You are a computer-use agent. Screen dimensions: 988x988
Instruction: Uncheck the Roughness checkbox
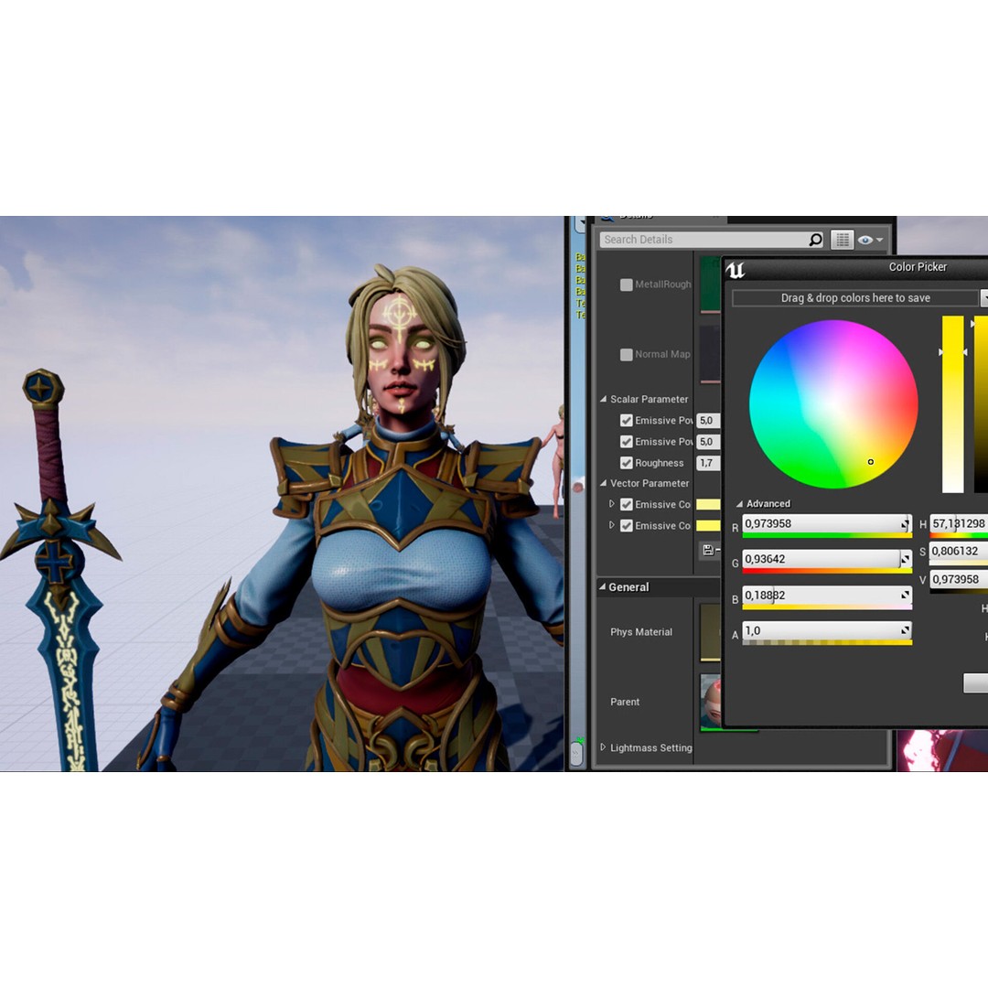627,463
